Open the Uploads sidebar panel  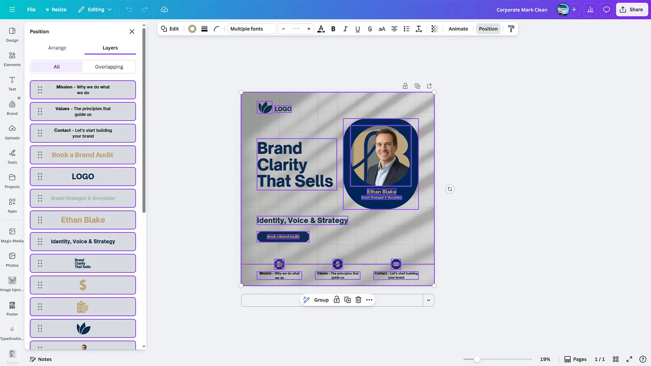coord(12,132)
